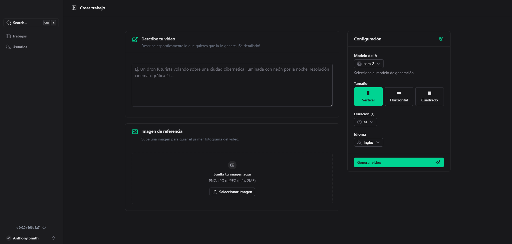Click the sparkle icon on Generar video
This screenshot has width=512, height=244.
pos(438,162)
